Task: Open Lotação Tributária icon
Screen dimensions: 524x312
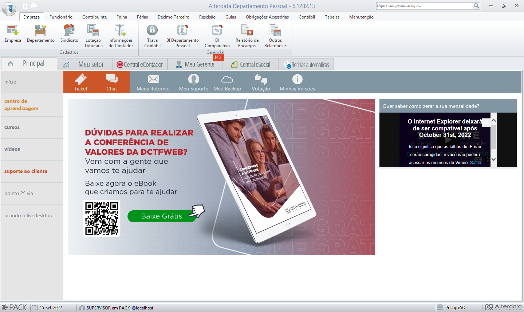Action: [93, 30]
